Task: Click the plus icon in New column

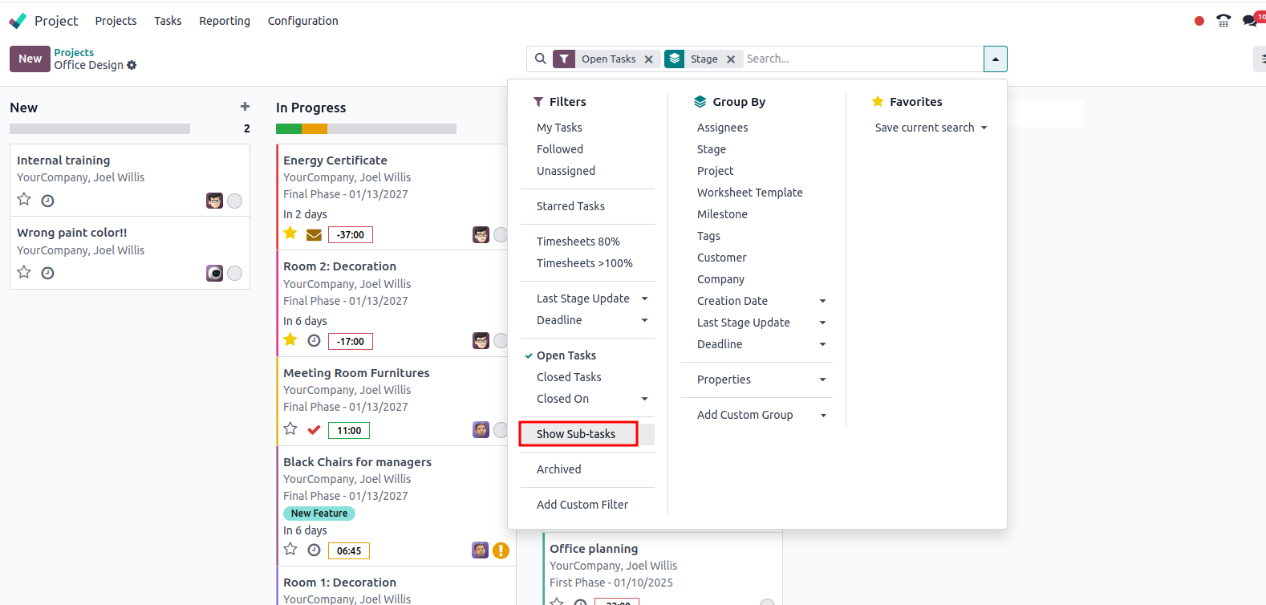Action: [x=245, y=107]
